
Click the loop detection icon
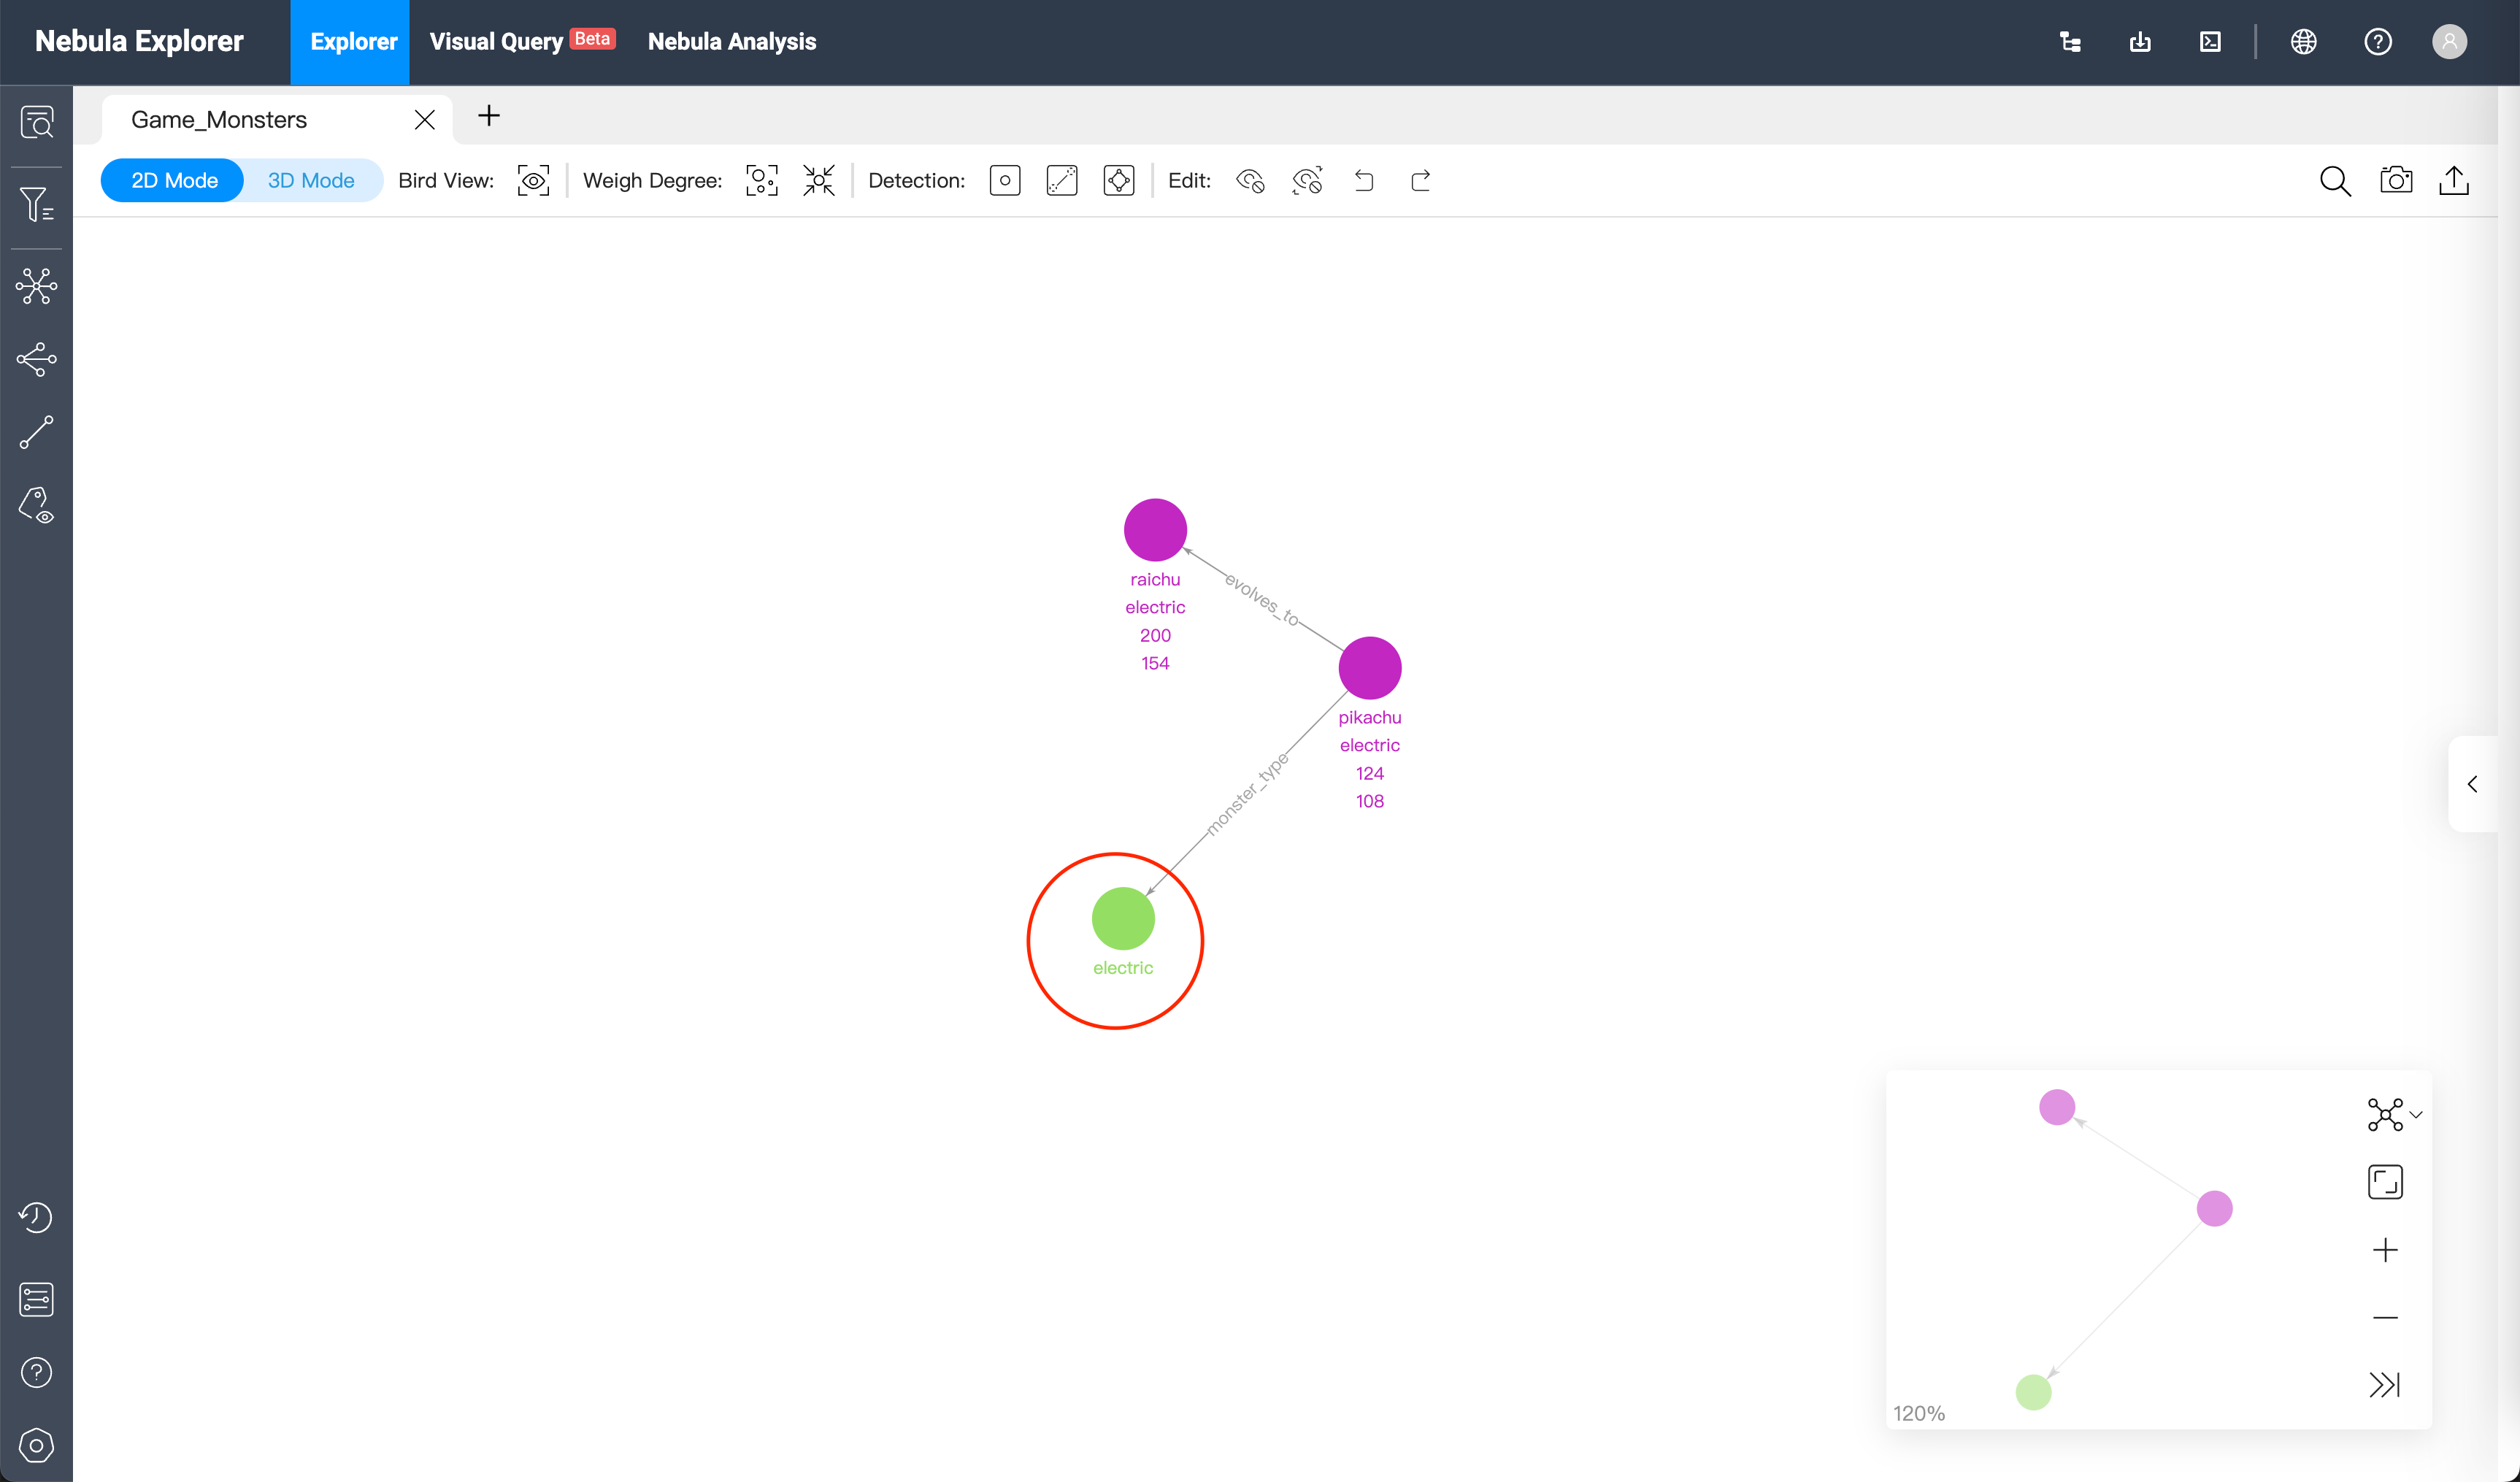1119,180
